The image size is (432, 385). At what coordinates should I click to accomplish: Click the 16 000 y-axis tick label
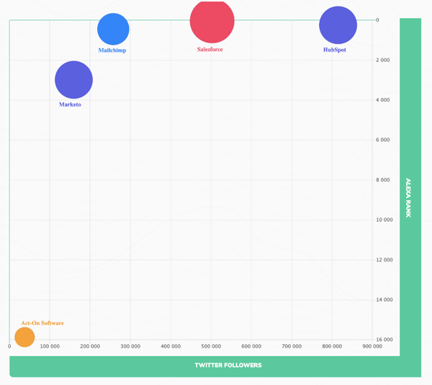383,340
